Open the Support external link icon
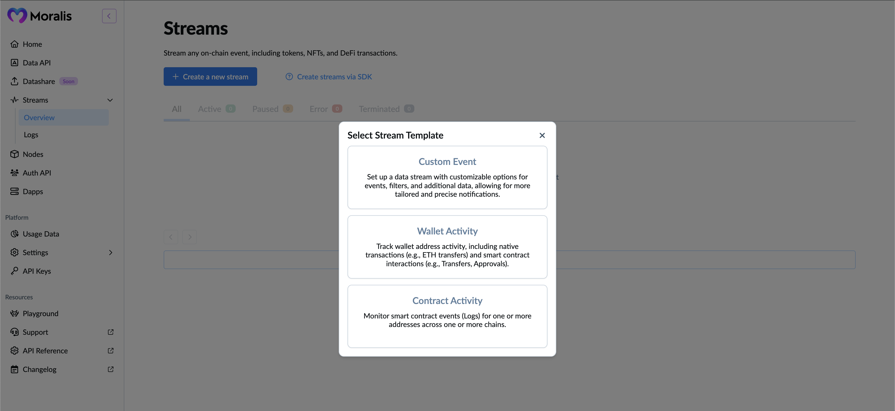This screenshot has width=895, height=411. [x=111, y=332]
